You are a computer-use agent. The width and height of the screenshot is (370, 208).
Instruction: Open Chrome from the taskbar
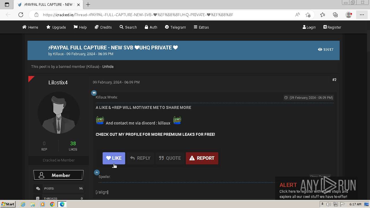coord(52,204)
